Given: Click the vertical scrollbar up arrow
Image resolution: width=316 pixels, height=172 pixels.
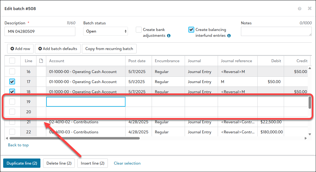Looking at the screenshot, I should point(310,68).
